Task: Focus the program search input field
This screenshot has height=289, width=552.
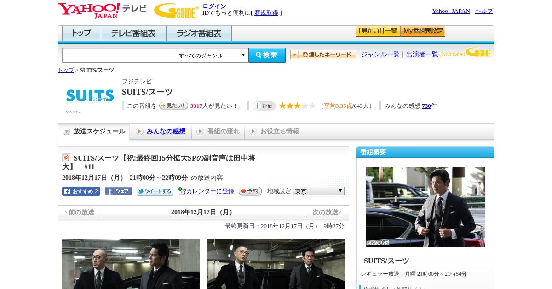Action: (120, 55)
